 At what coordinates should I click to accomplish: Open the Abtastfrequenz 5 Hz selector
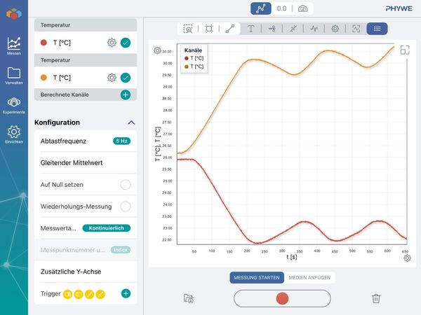point(122,141)
